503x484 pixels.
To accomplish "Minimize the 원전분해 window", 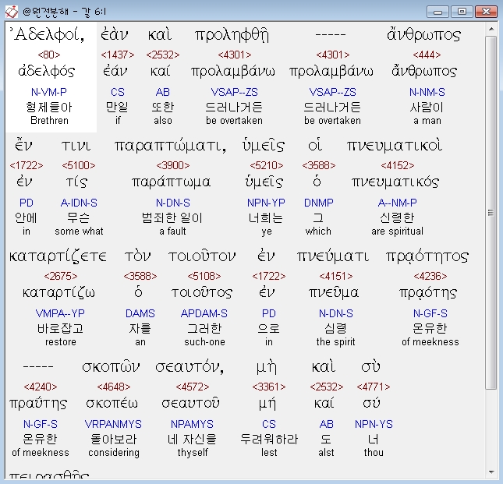I will pos(437,12).
